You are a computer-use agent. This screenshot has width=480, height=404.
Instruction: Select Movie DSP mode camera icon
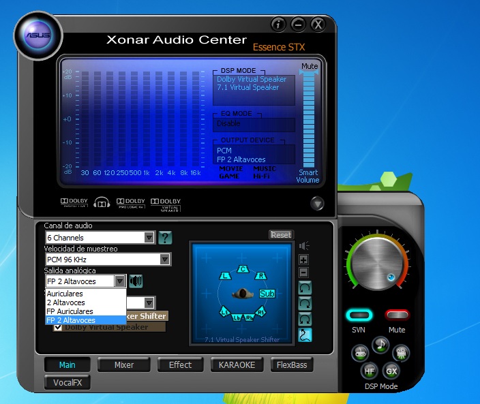tap(401, 353)
